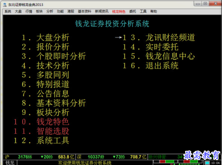Select 4. 技术分析 entry
This screenshot has width=222, height=165.
[x=45, y=66]
